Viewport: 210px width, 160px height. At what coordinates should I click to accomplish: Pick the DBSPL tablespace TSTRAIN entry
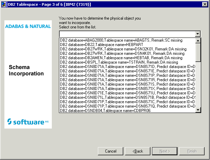(119, 62)
